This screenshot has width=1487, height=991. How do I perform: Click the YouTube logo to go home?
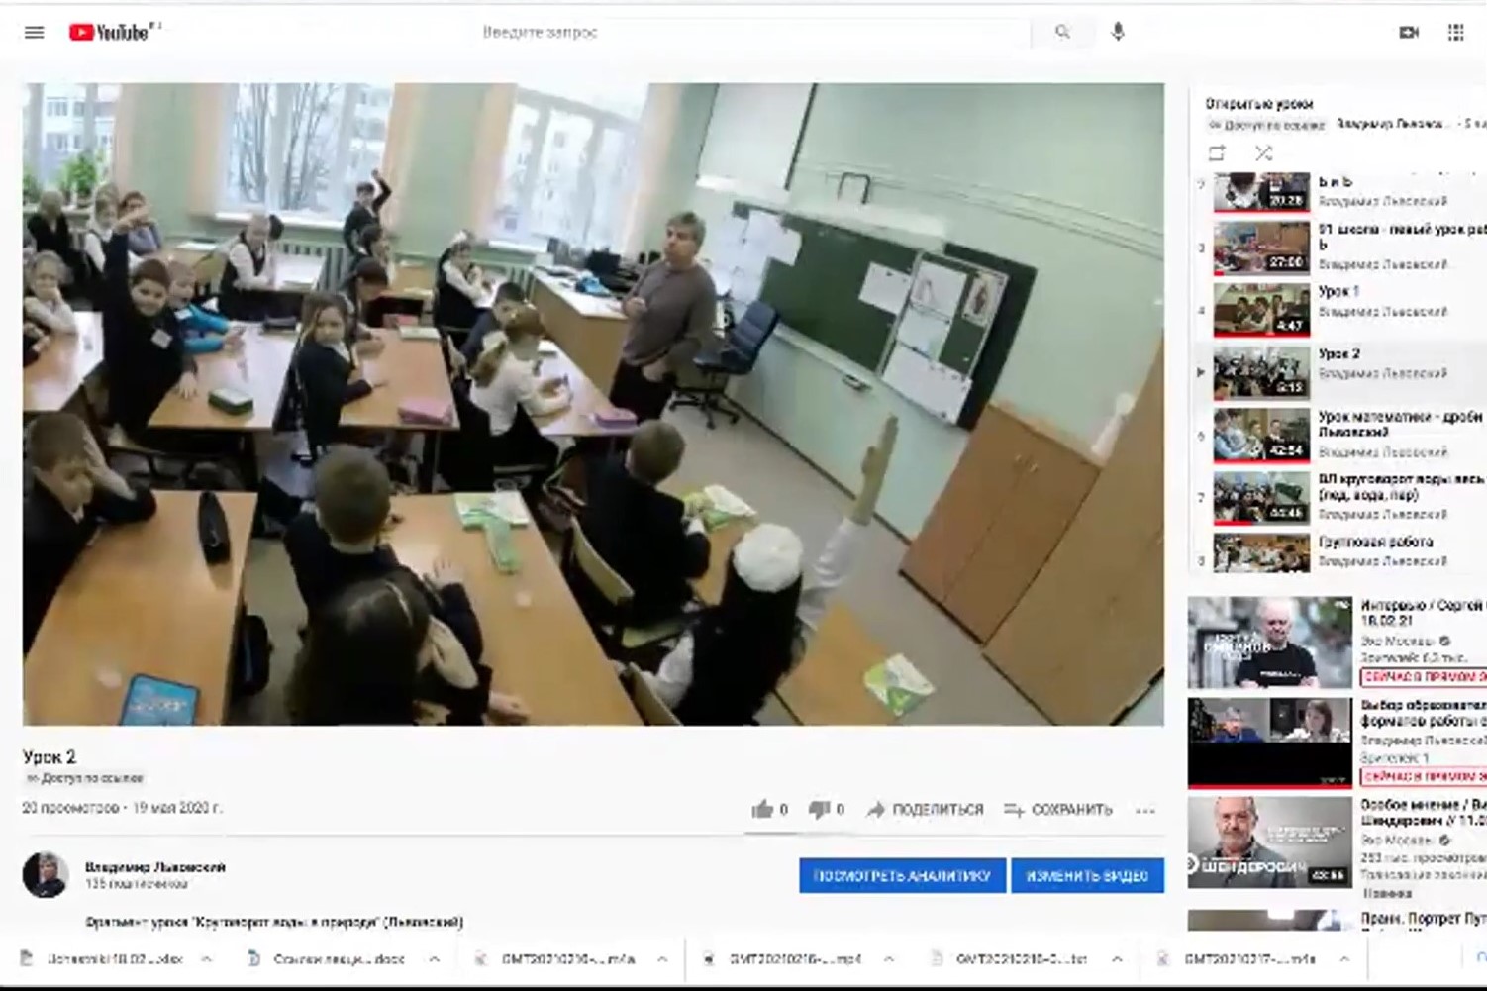[x=107, y=31]
